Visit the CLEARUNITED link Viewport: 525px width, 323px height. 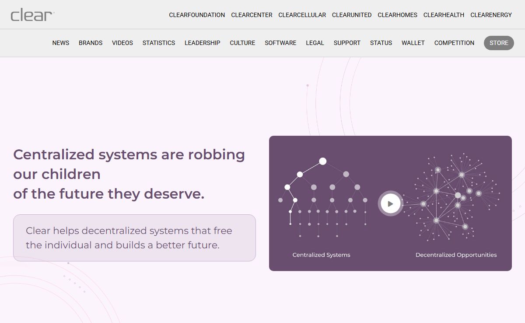click(352, 15)
